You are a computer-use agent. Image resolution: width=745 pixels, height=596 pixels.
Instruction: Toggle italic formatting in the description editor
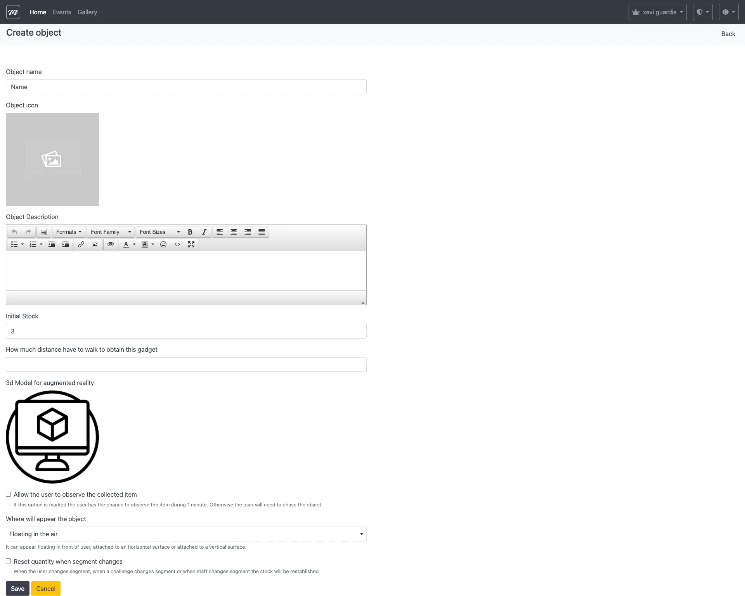(204, 231)
